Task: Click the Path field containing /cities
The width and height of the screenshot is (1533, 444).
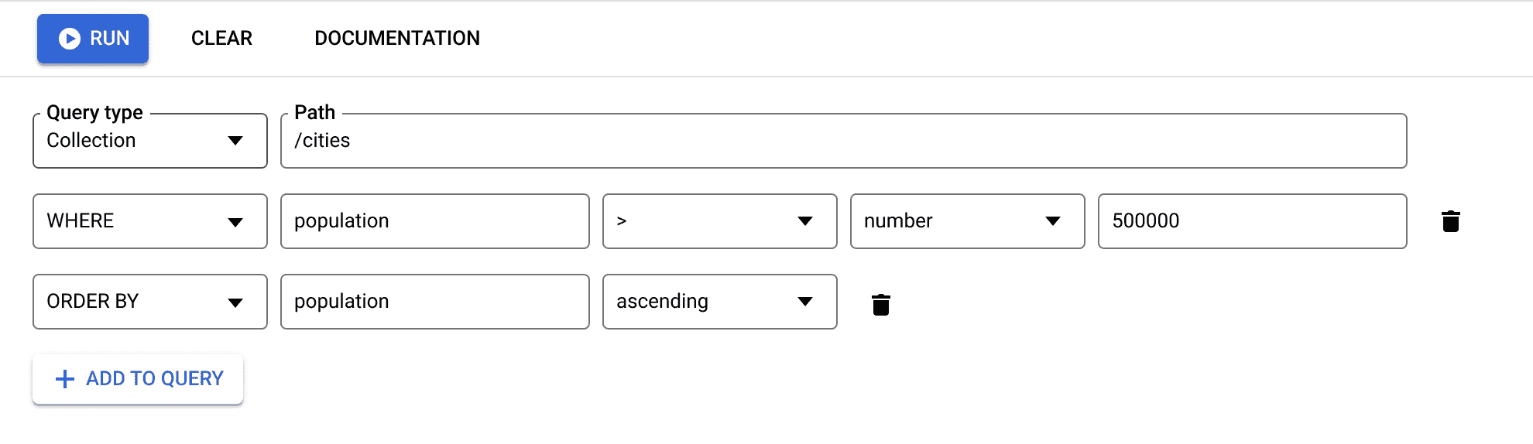Action: point(843,141)
